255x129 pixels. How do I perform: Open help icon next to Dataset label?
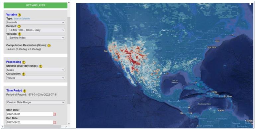(x=19, y=26)
